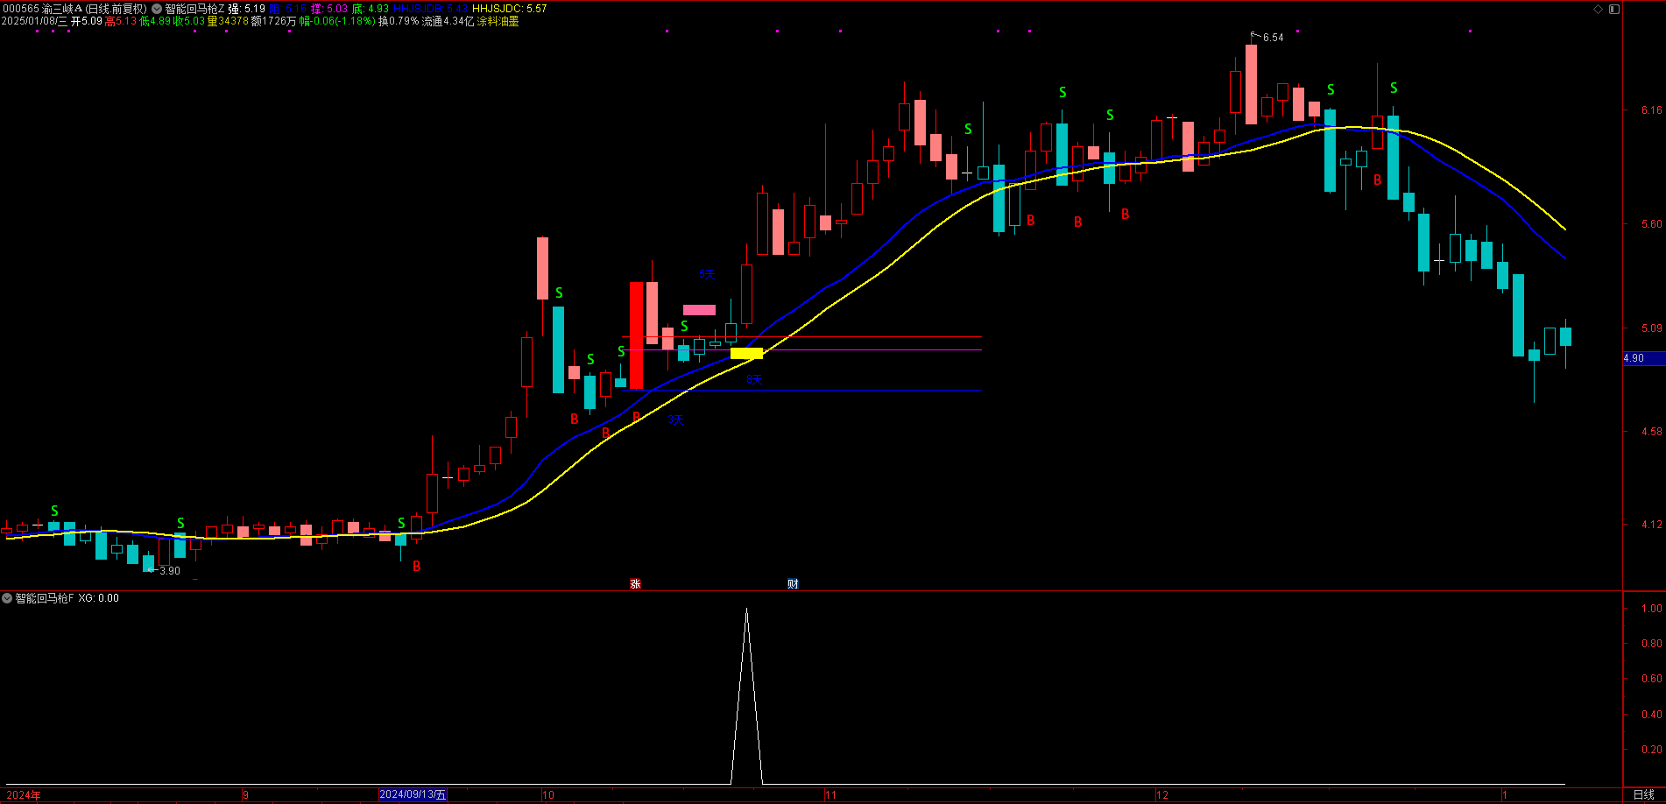Click the 8天 annotation label

(x=754, y=379)
